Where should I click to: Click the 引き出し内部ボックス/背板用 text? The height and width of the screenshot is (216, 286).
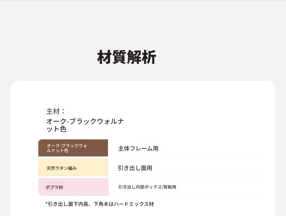[x=147, y=187]
